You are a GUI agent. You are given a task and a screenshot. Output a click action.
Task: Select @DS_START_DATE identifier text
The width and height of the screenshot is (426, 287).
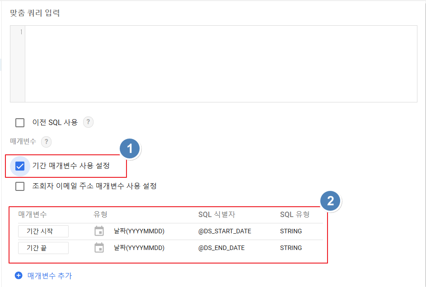click(x=225, y=231)
